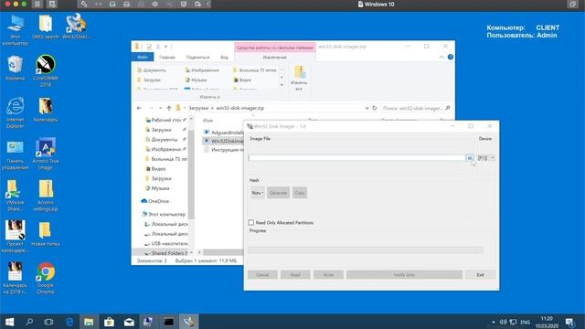Screen dimensions: 585x329
Task: Select the Извлечение ribbon tab
Action: point(275,57)
